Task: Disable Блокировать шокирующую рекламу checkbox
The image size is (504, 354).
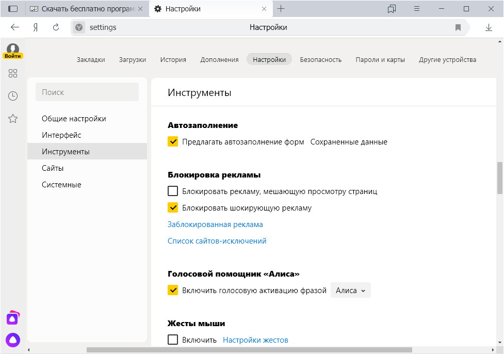Action: click(x=173, y=208)
